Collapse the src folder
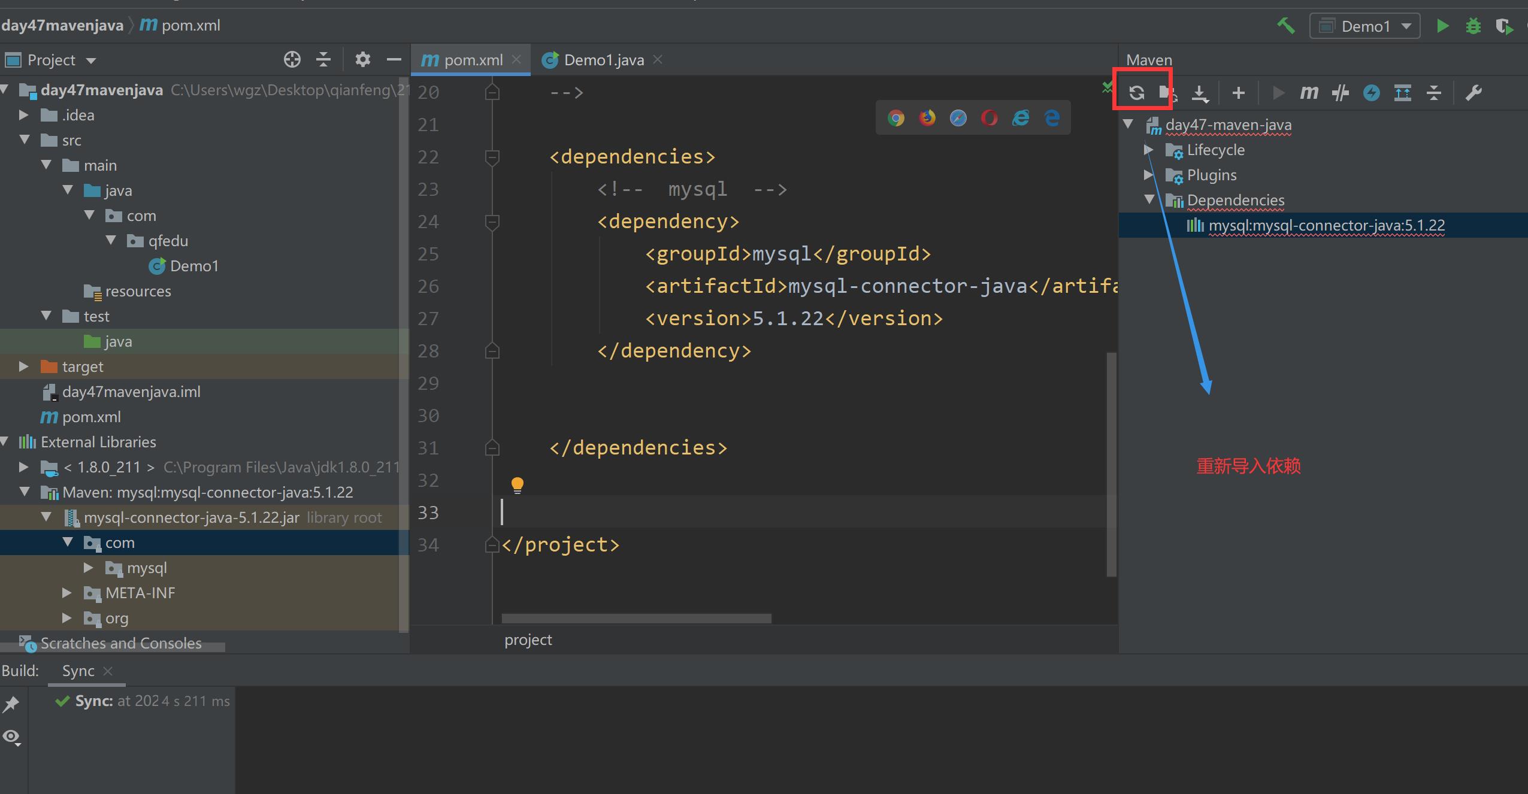The height and width of the screenshot is (794, 1528). click(25, 140)
